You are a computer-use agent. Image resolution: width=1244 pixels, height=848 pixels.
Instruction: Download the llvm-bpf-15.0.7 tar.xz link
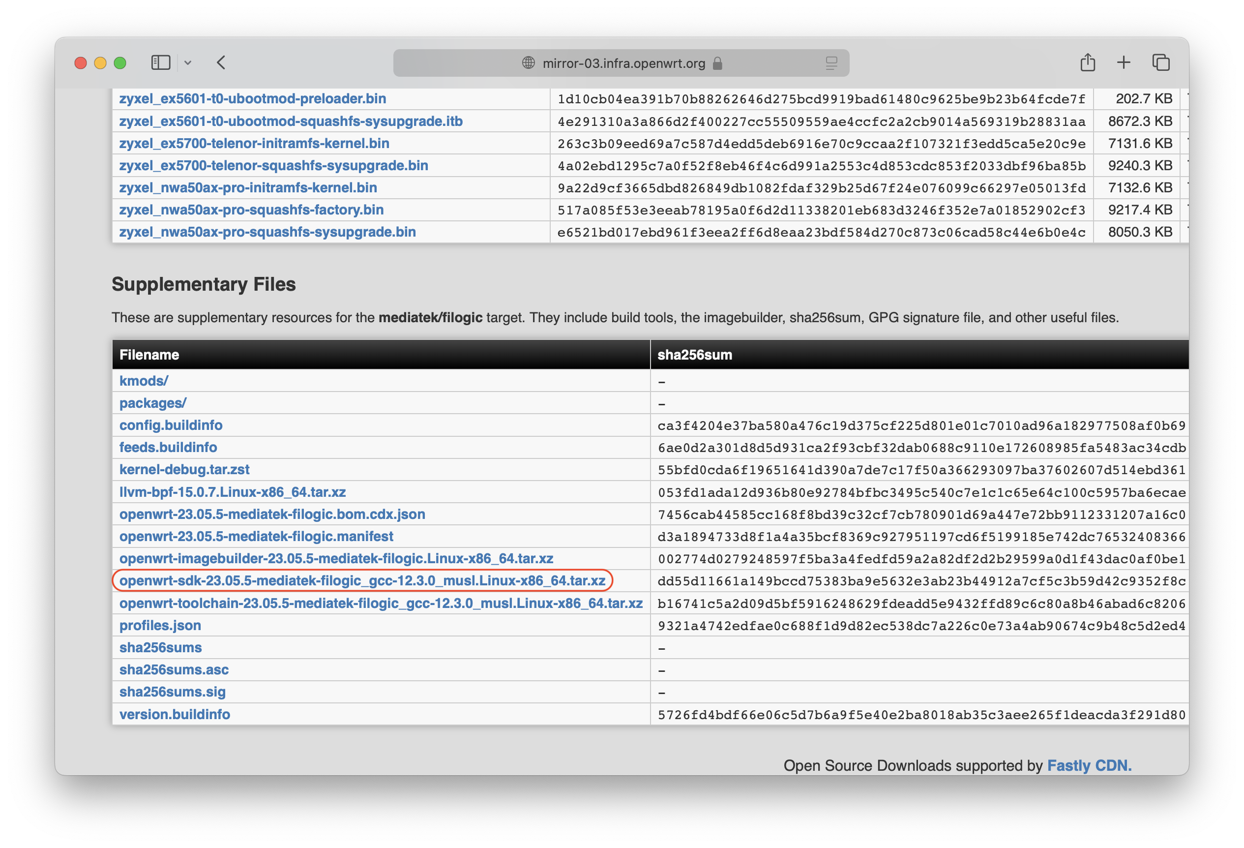coord(232,492)
